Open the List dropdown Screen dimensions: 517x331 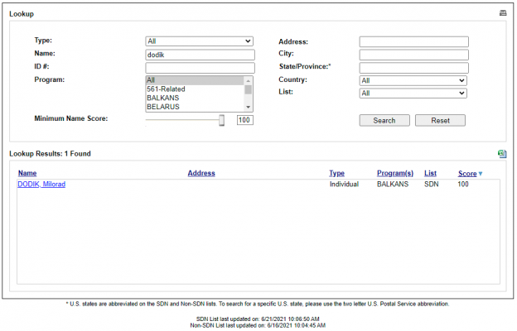click(413, 94)
